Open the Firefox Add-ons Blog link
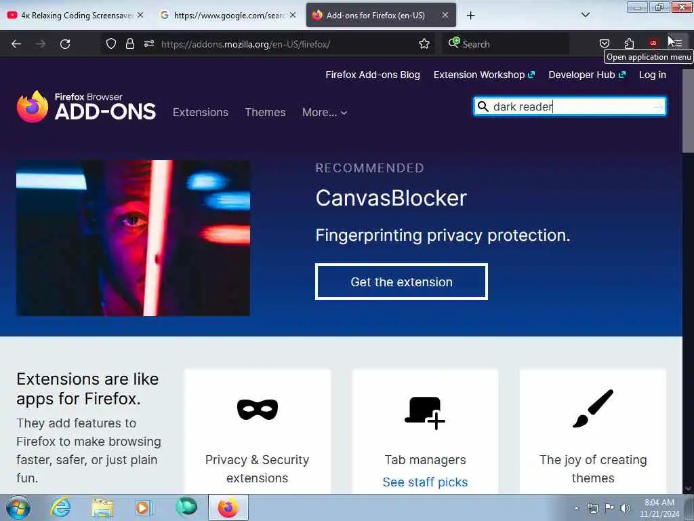The width and height of the screenshot is (694, 521). (373, 75)
